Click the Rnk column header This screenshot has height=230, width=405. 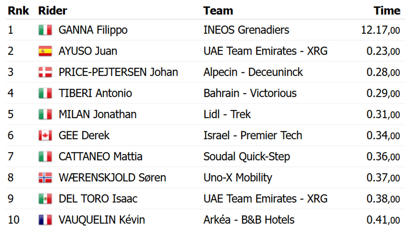point(18,10)
